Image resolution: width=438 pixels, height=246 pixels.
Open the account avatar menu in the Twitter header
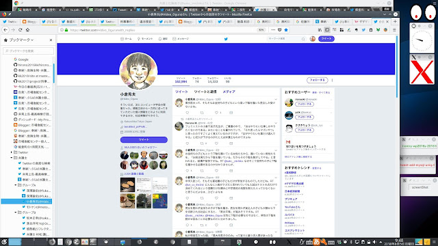tap(313, 39)
